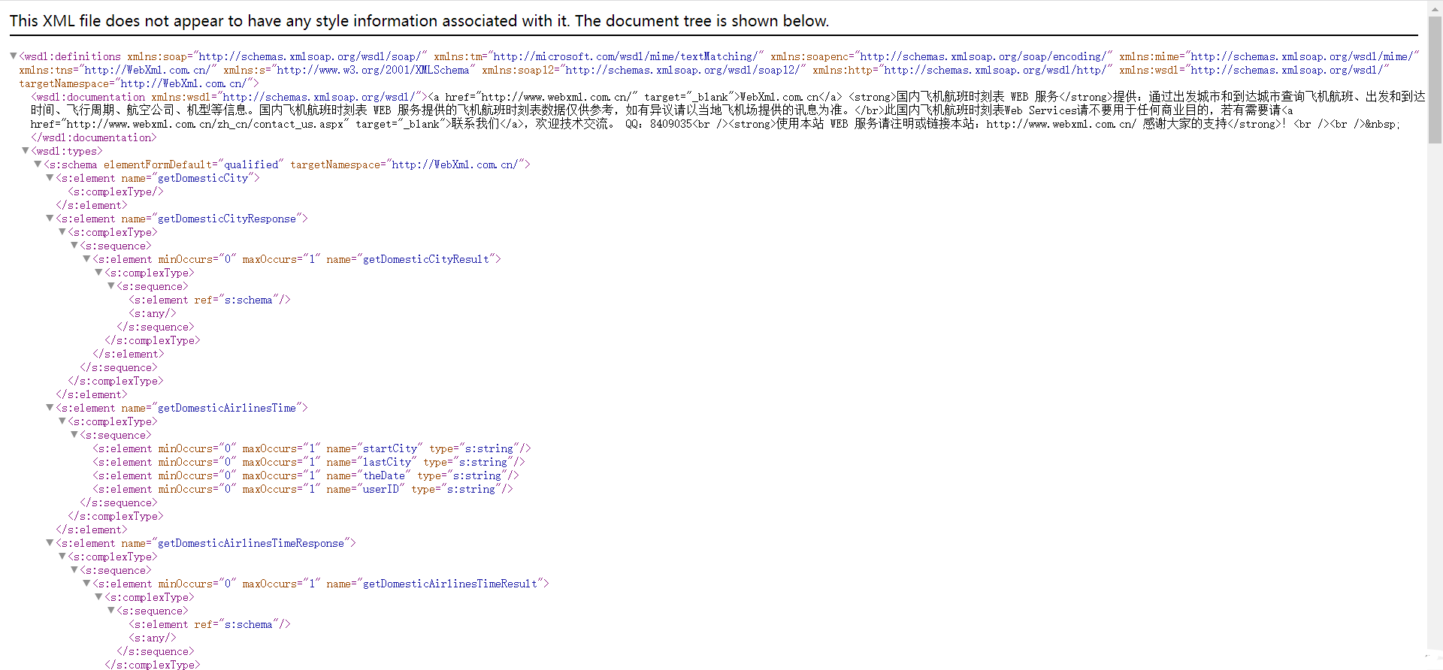Collapse the getDomesticAirlinesTimeResponse element node
The width and height of the screenshot is (1443, 670).
point(50,542)
